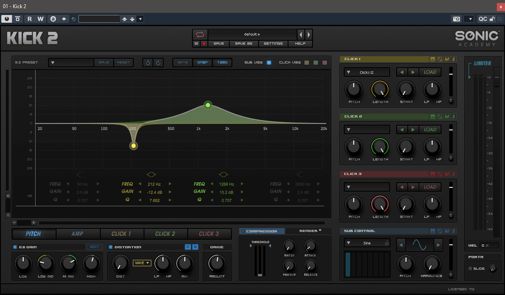Open the Clicks 12 sample dropdown
This screenshot has height=295, width=505.
[x=367, y=72]
